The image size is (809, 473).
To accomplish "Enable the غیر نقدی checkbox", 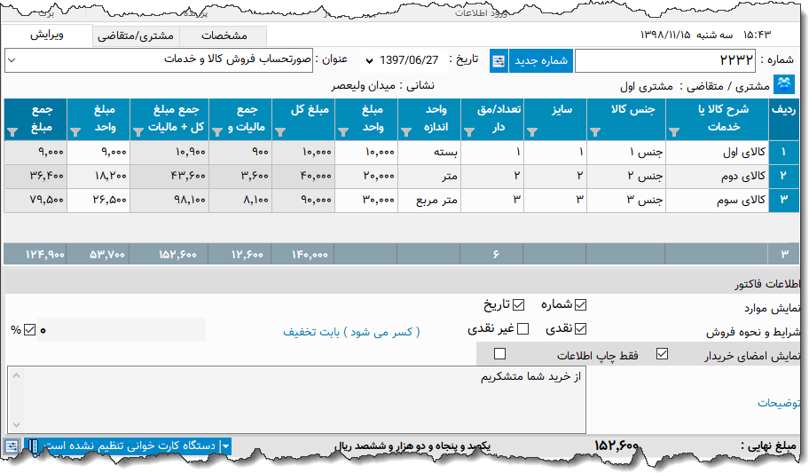I will click(522, 329).
